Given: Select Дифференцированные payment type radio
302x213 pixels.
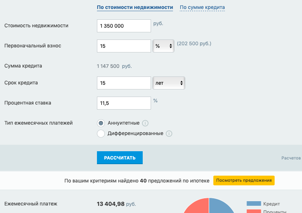Looking at the screenshot, I should pos(101,134).
